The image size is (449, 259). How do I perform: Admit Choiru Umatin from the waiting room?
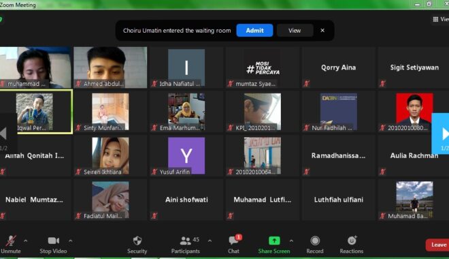click(254, 31)
